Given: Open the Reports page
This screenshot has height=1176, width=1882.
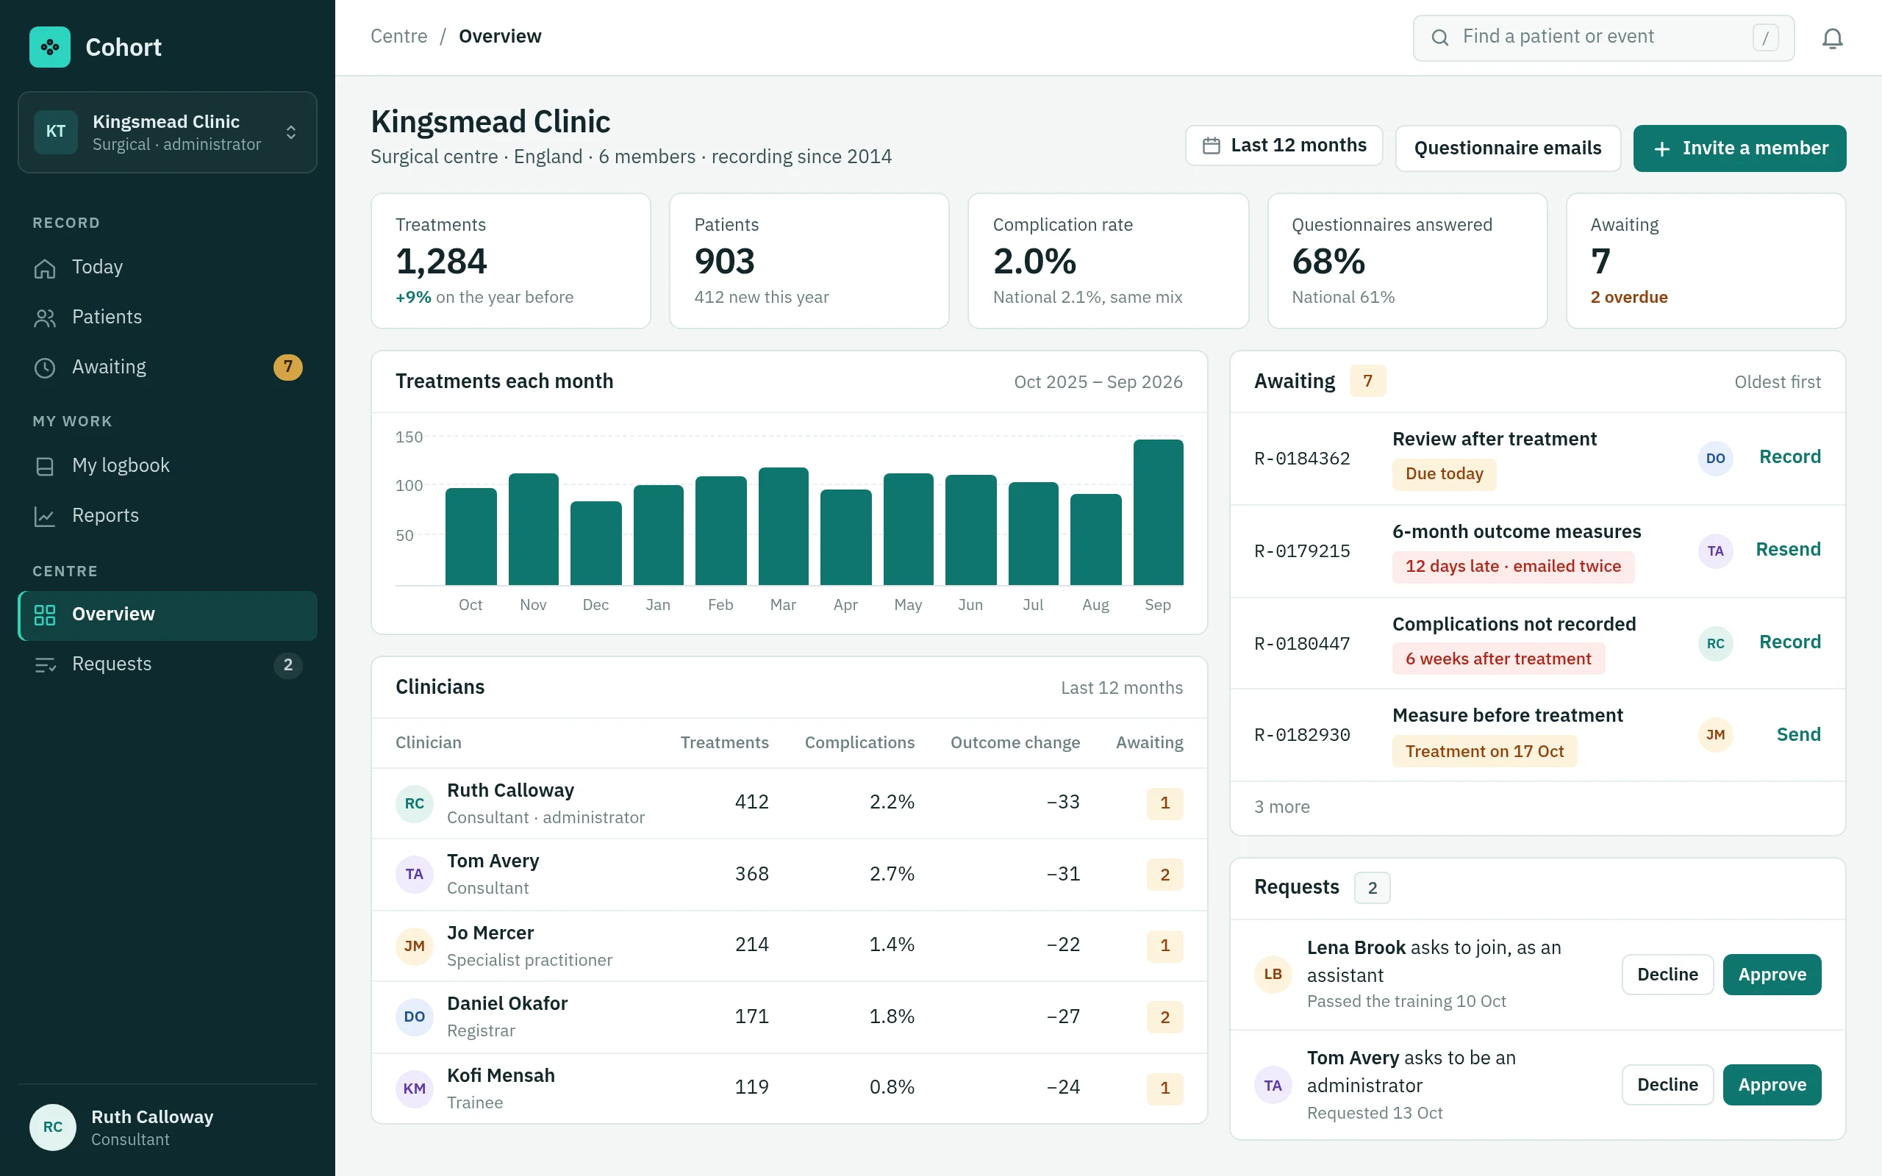Looking at the screenshot, I should coord(167,516).
